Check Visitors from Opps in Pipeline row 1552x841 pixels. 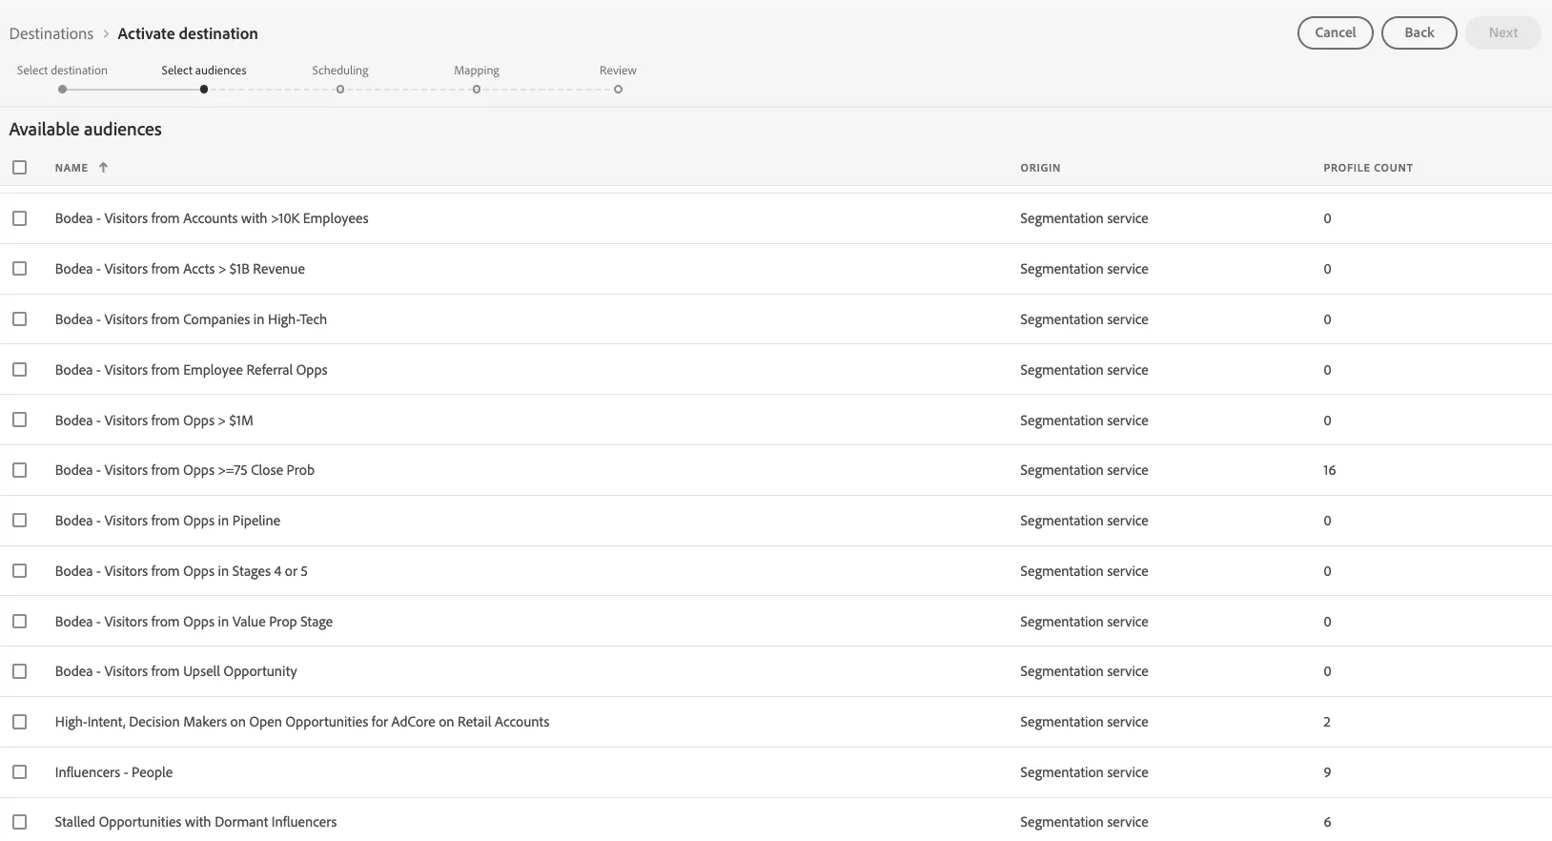tap(19, 521)
